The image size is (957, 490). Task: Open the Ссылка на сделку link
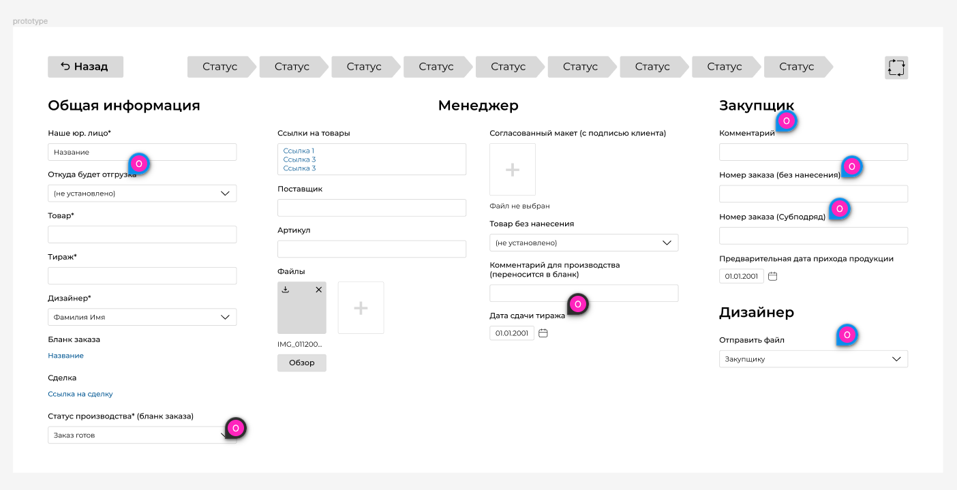tap(80, 394)
